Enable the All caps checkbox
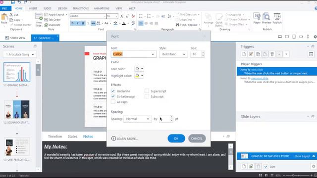 [x=113, y=102]
